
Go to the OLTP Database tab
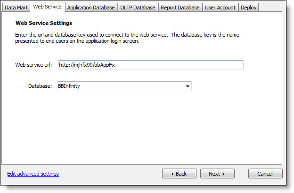[x=138, y=8]
